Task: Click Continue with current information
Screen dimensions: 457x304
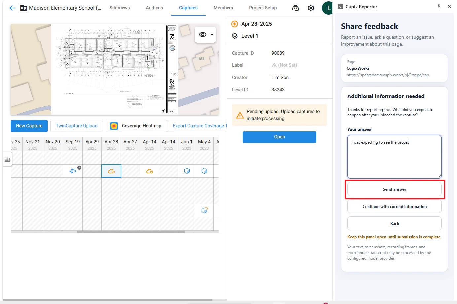Action: point(394,207)
